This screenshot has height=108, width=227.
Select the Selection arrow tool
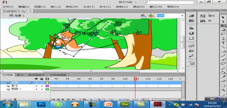pyautogui.click(x=223, y=18)
